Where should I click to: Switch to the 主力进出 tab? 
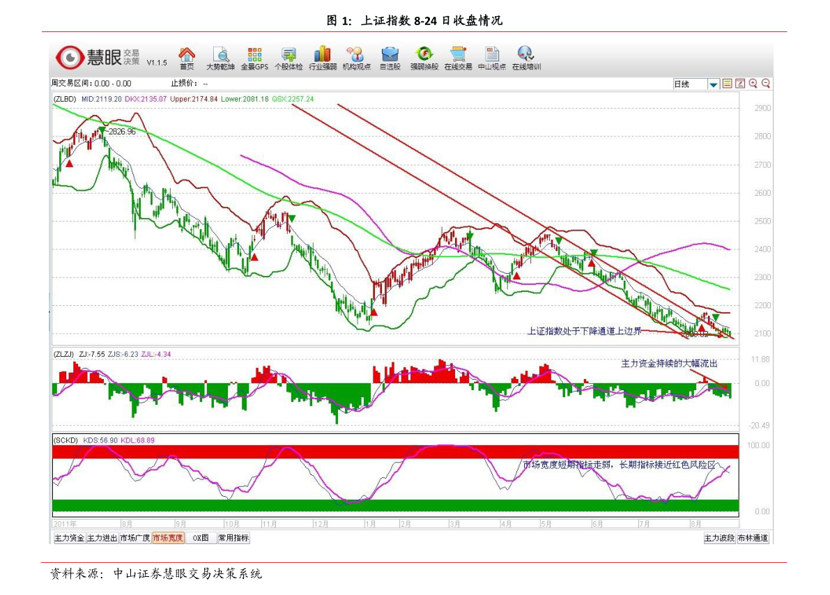(102, 538)
